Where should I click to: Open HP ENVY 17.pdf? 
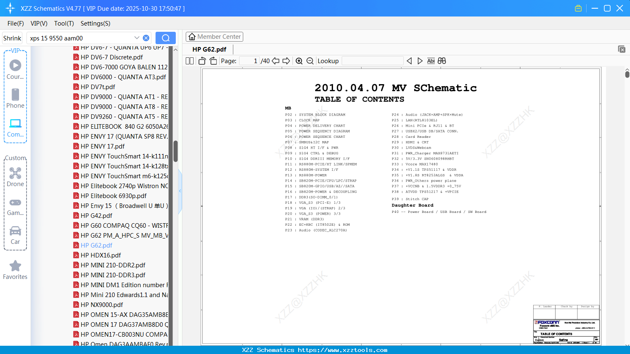[x=103, y=146]
